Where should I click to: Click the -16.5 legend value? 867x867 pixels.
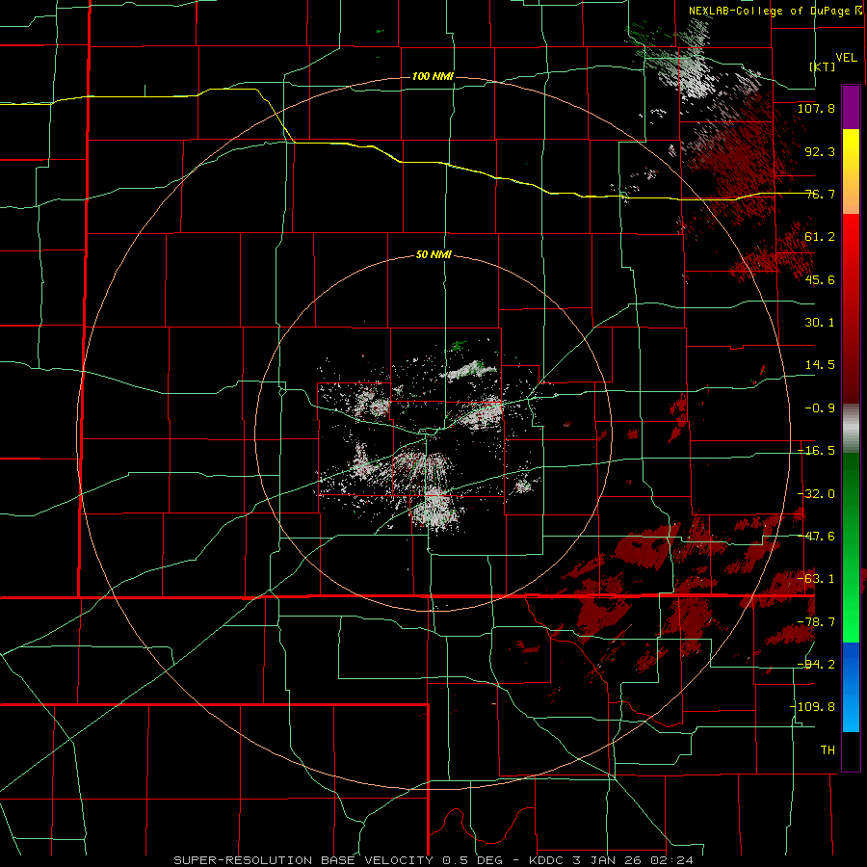[816, 451]
